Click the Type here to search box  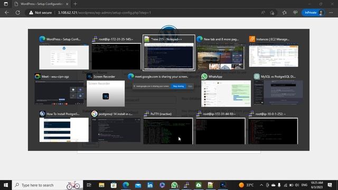(x=48, y=185)
